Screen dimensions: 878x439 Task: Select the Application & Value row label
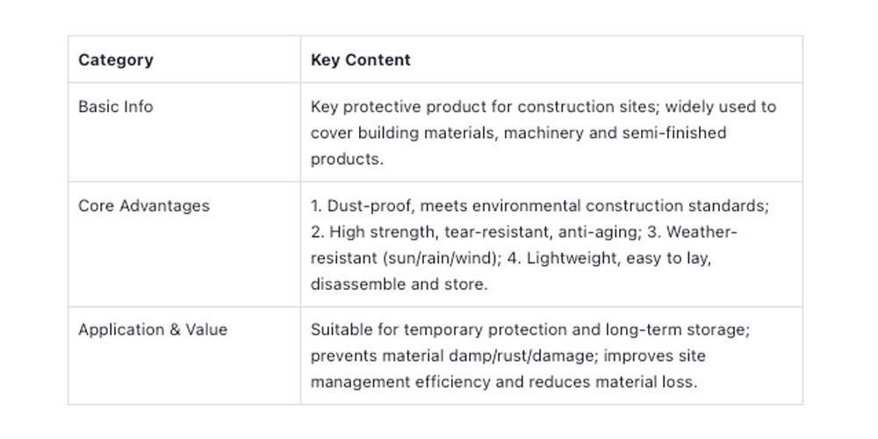pos(152,329)
